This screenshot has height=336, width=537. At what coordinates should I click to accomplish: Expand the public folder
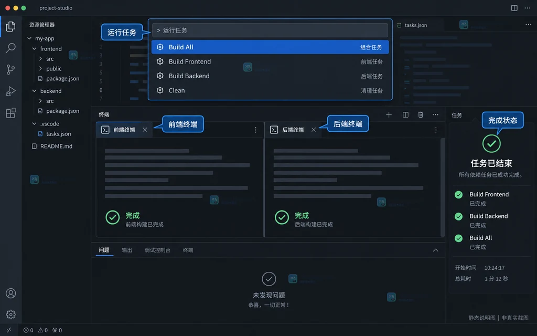coord(40,69)
